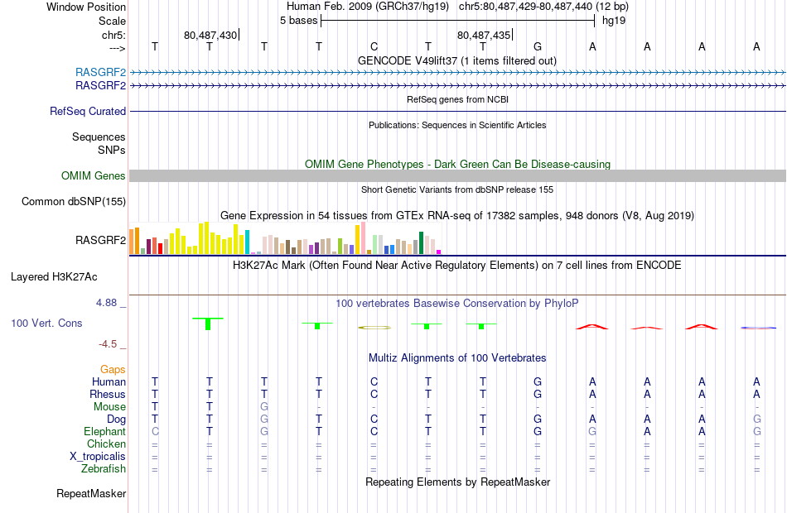The width and height of the screenshot is (787, 513).
Task: Select the Zebrafish species label
Action: (104, 468)
